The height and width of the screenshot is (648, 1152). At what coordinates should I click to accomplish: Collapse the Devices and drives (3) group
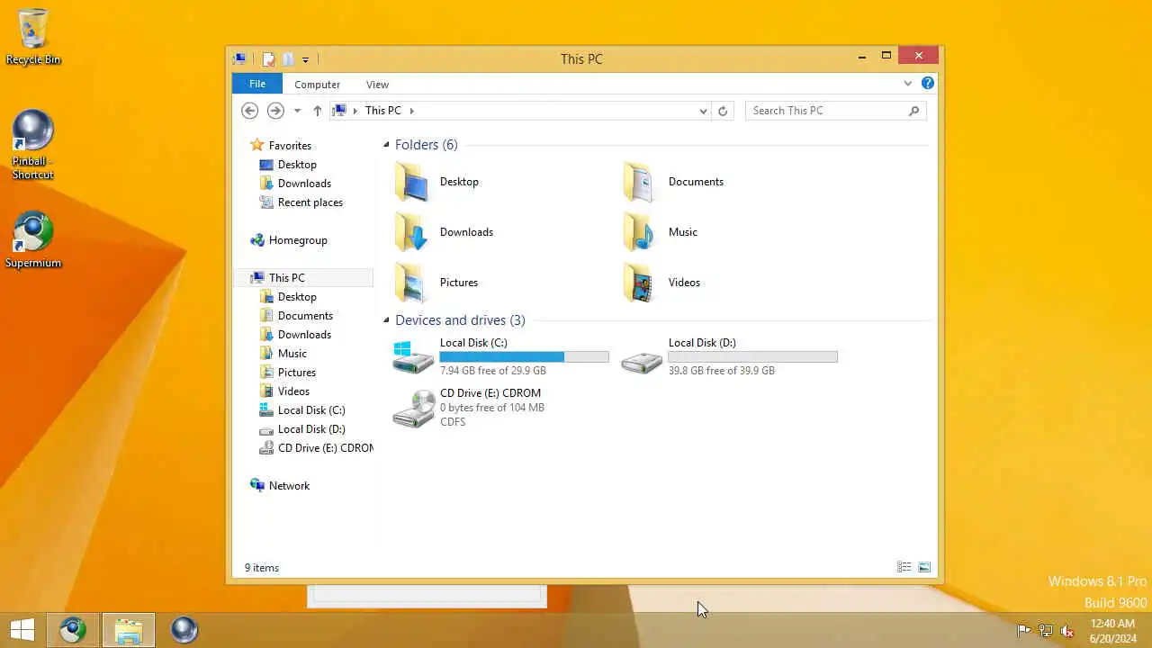coord(386,320)
